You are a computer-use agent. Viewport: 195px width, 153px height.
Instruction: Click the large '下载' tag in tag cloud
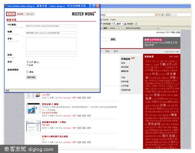pyautogui.click(x=163, y=65)
